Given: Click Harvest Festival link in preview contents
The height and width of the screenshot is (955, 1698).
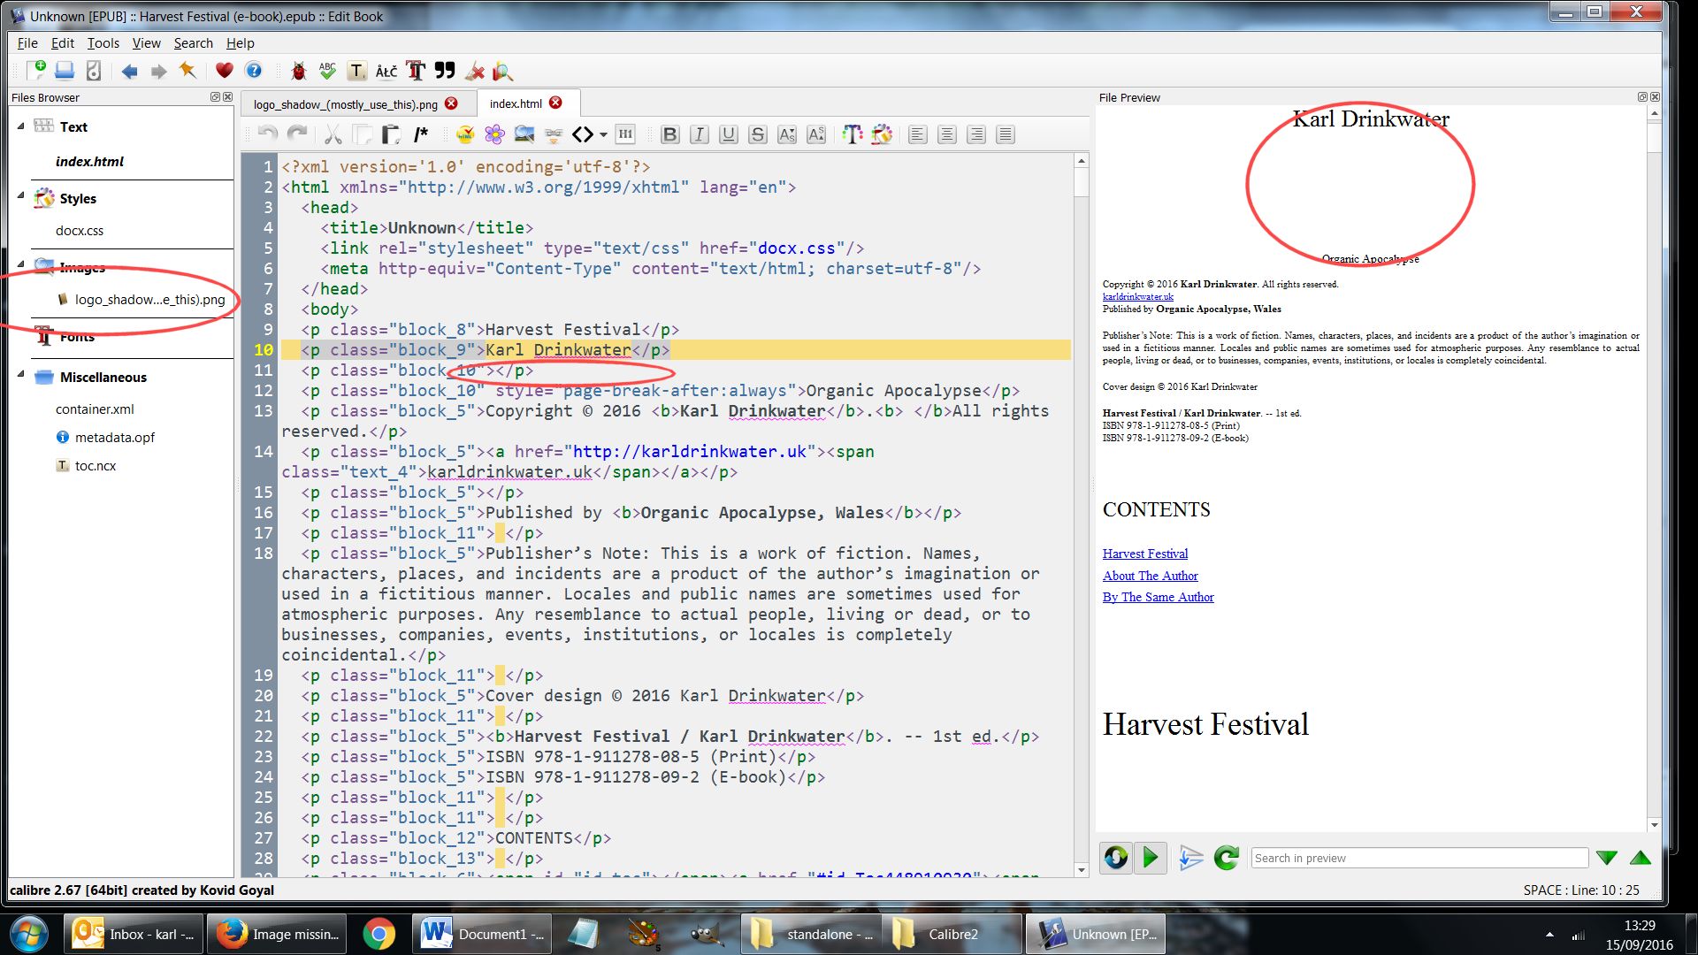Looking at the screenshot, I should tap(1144, 554).
